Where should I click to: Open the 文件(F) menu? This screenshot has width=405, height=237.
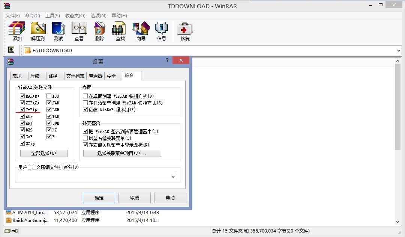pyautogui.click(x=13, y=15)
